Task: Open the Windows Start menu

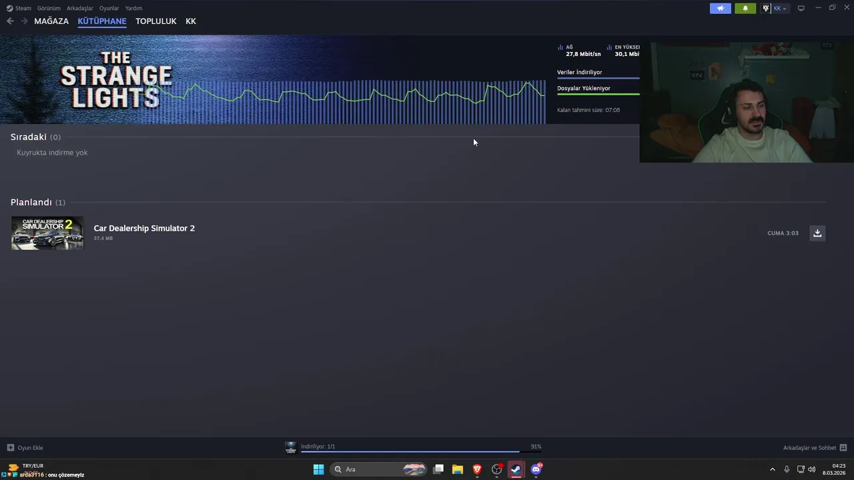Action: tap(318, 469)
